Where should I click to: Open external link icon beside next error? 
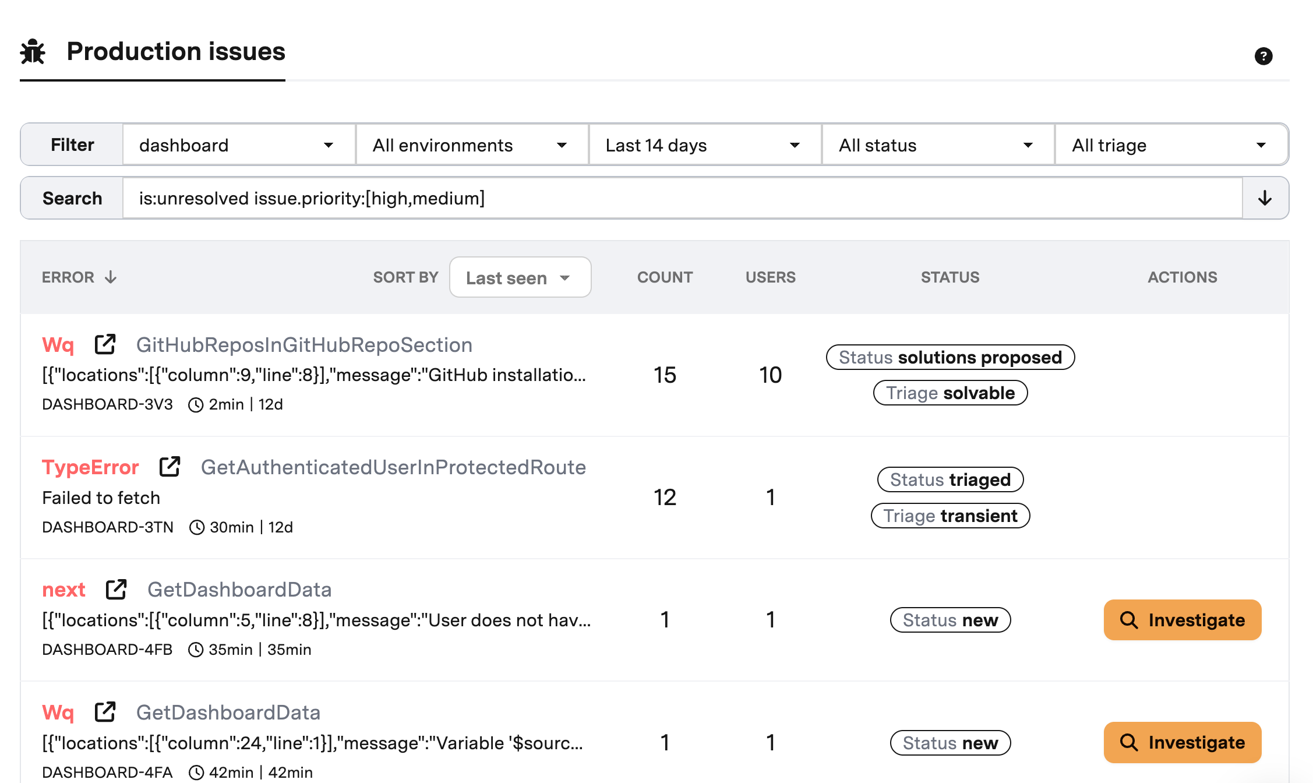(x=116, y=589)
